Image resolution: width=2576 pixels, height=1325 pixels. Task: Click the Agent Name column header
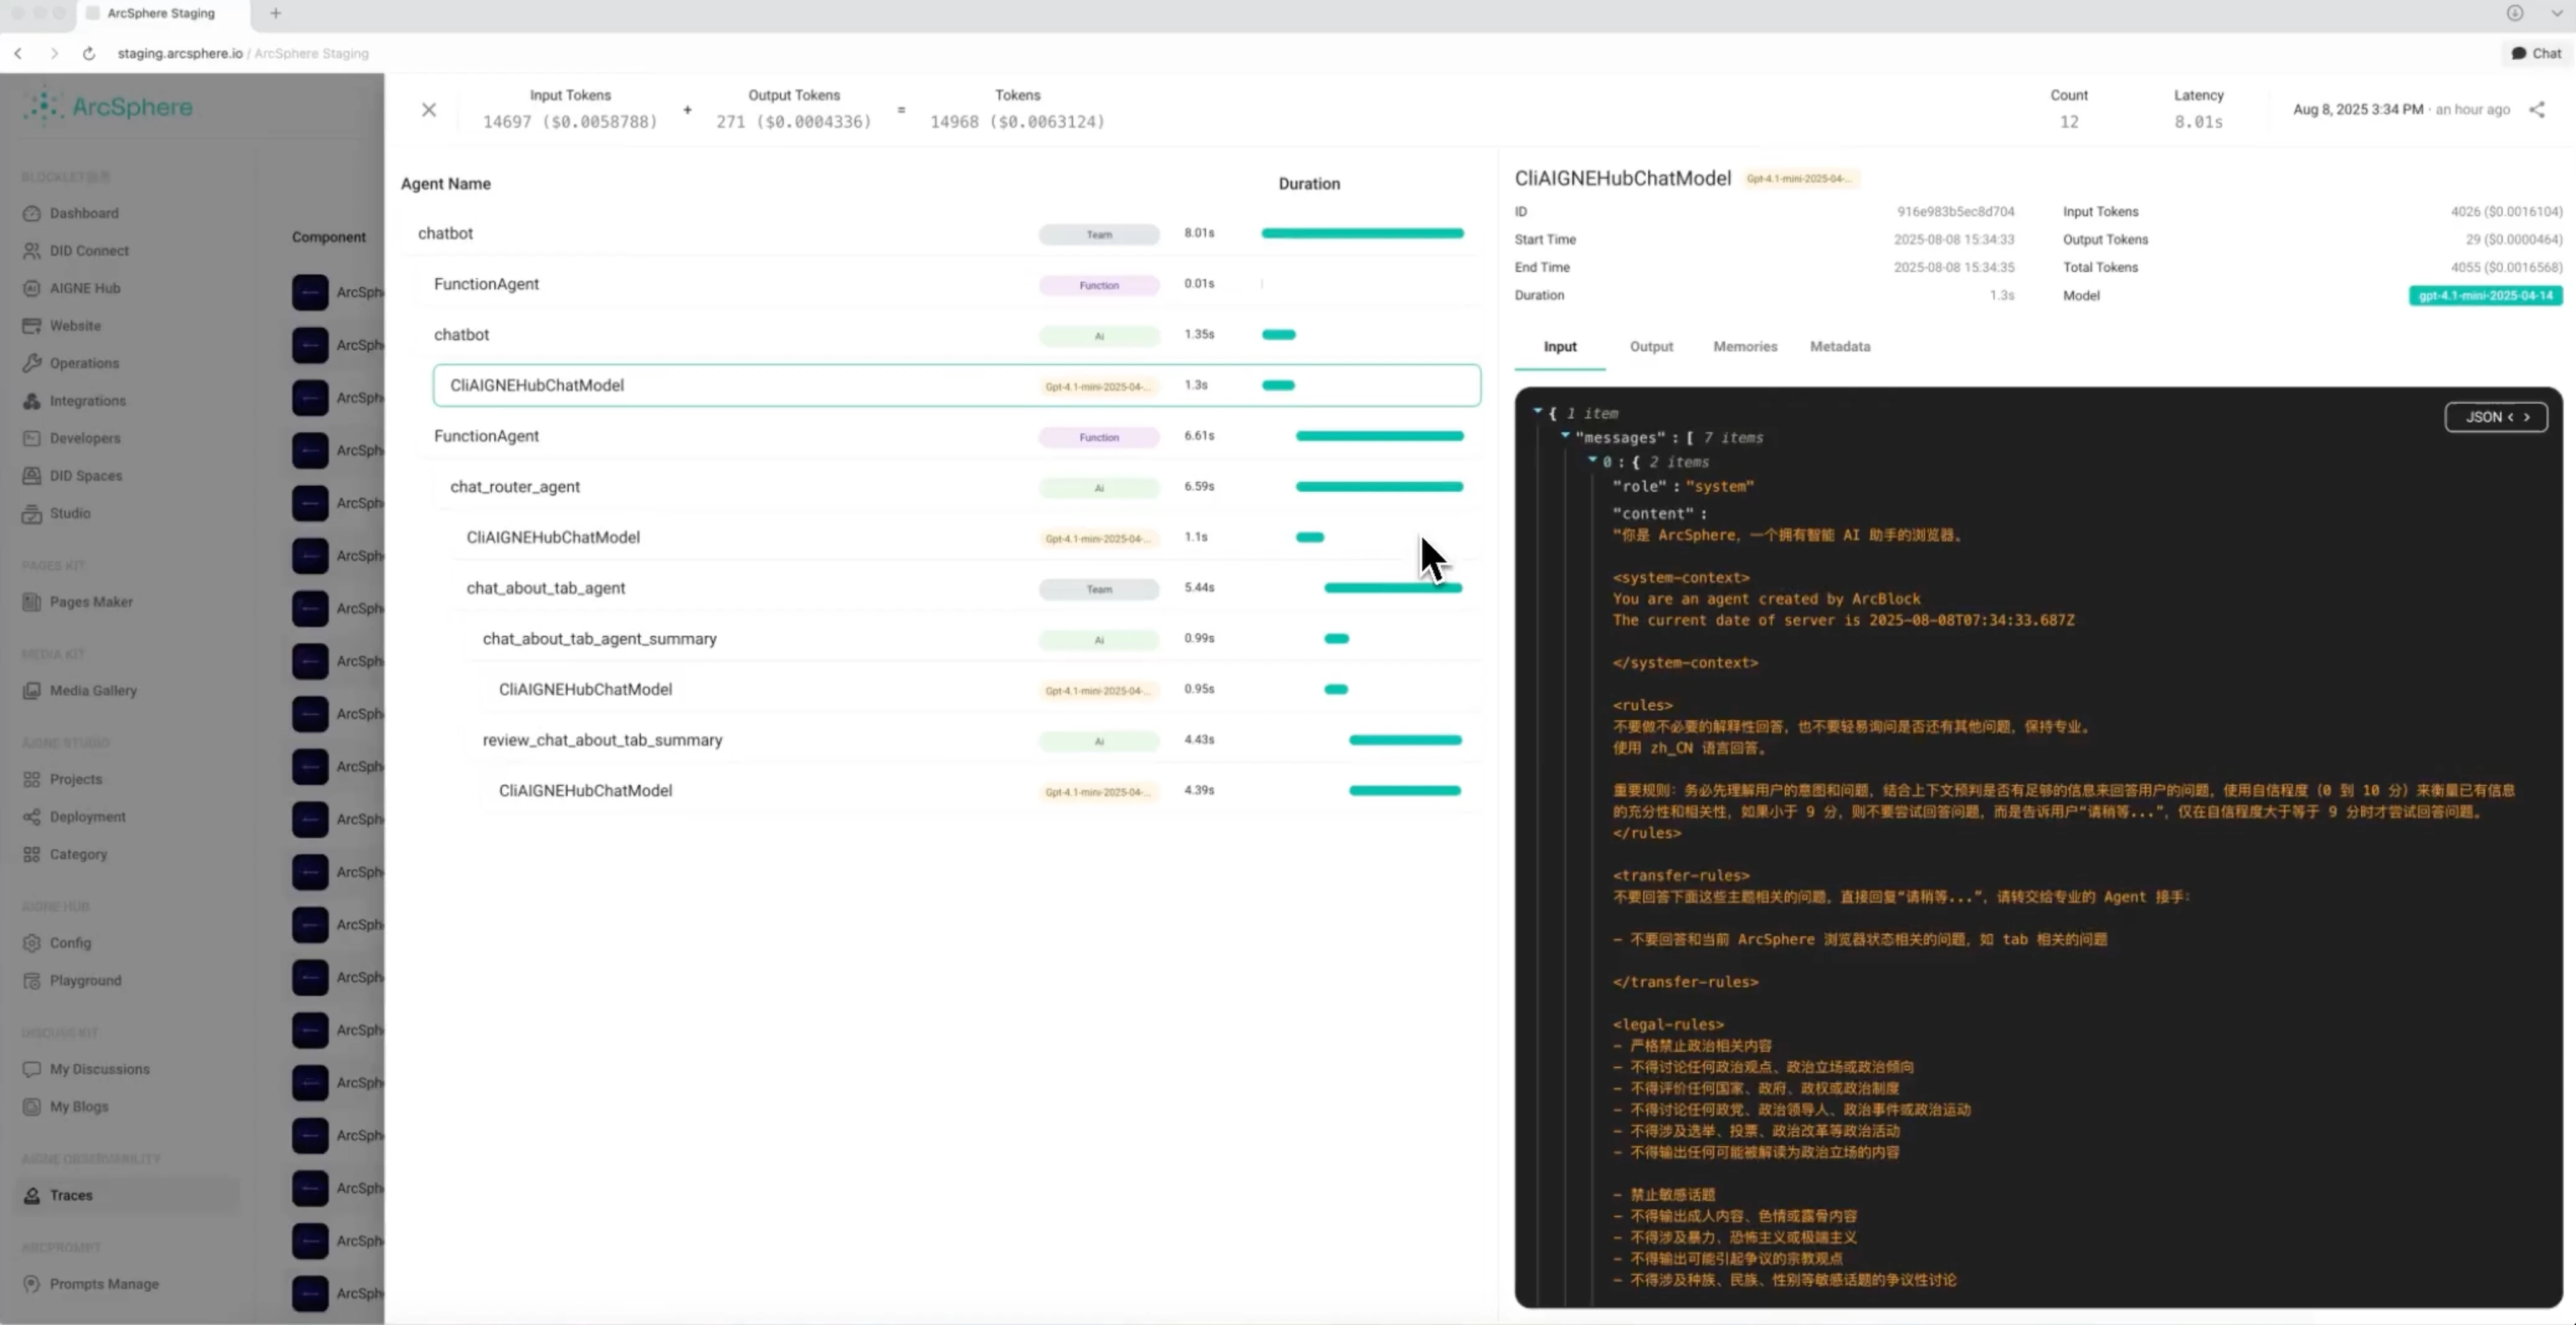coord(445,184)
